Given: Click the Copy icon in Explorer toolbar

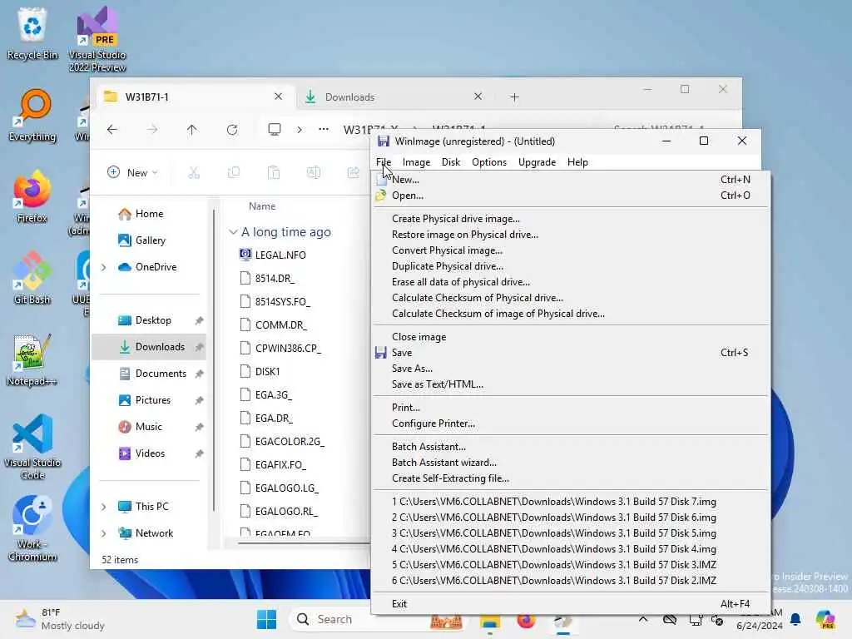Looking at the screenshot, I should click(234, 173).
